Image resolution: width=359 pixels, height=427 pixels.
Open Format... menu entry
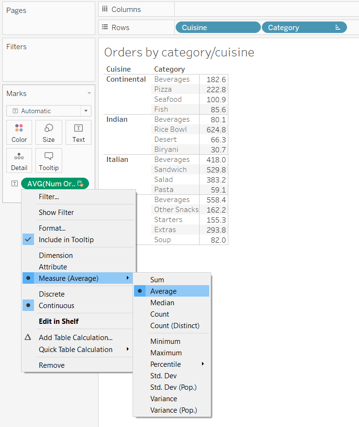[x=78, y=228]
